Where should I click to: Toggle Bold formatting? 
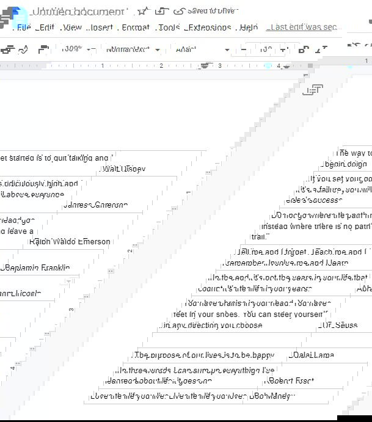click(x=304, y=49)
